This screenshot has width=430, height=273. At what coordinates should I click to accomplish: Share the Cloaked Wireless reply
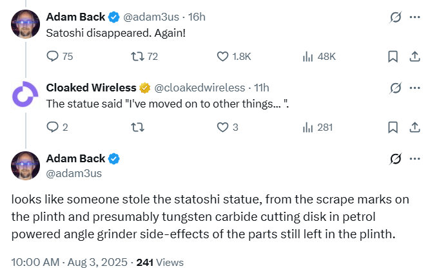[414, 127]
